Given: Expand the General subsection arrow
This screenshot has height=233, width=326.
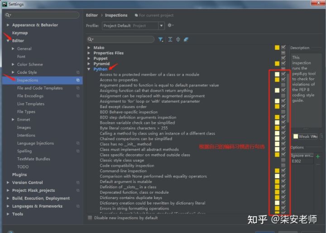Looking at the screenshot, I should 13,48.
